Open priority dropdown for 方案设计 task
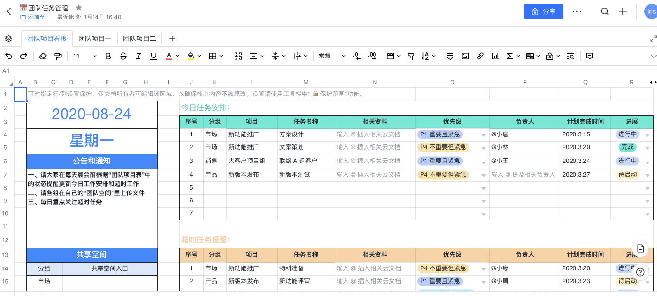The width and height of the screenshot is (657, 296). pos(484,135)
